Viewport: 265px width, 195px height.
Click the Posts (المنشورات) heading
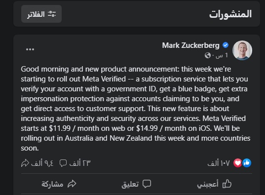(x=230, y=14)
